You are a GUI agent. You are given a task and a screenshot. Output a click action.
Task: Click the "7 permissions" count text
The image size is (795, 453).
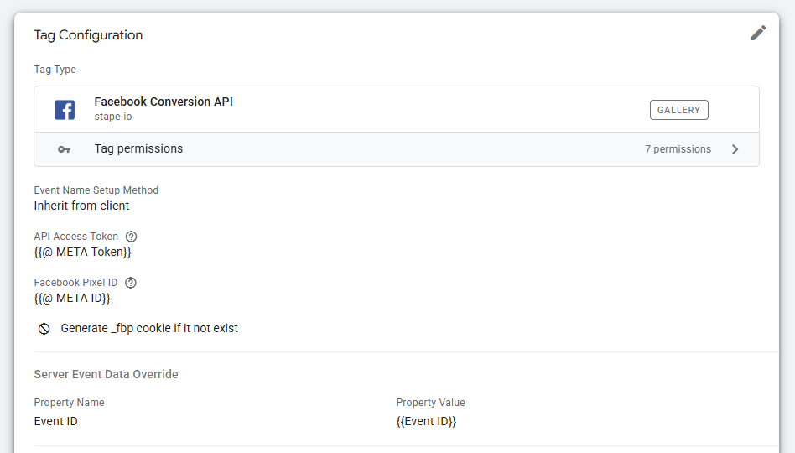tap(678, 149)
